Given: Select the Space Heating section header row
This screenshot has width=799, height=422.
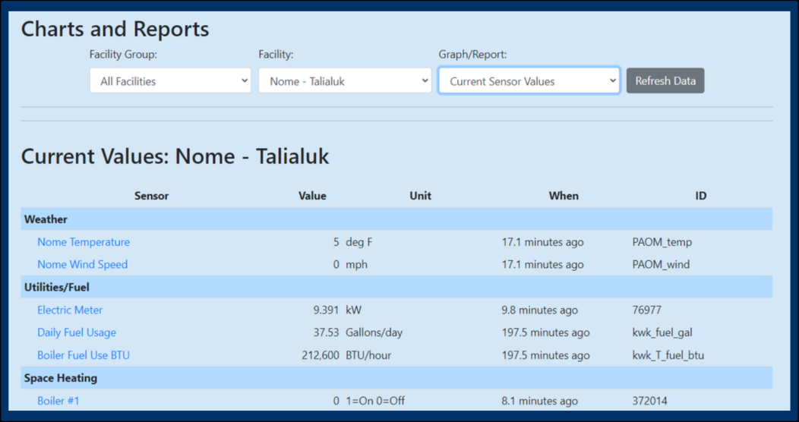Looking at the screenshot, I should (x=396, y=378).
